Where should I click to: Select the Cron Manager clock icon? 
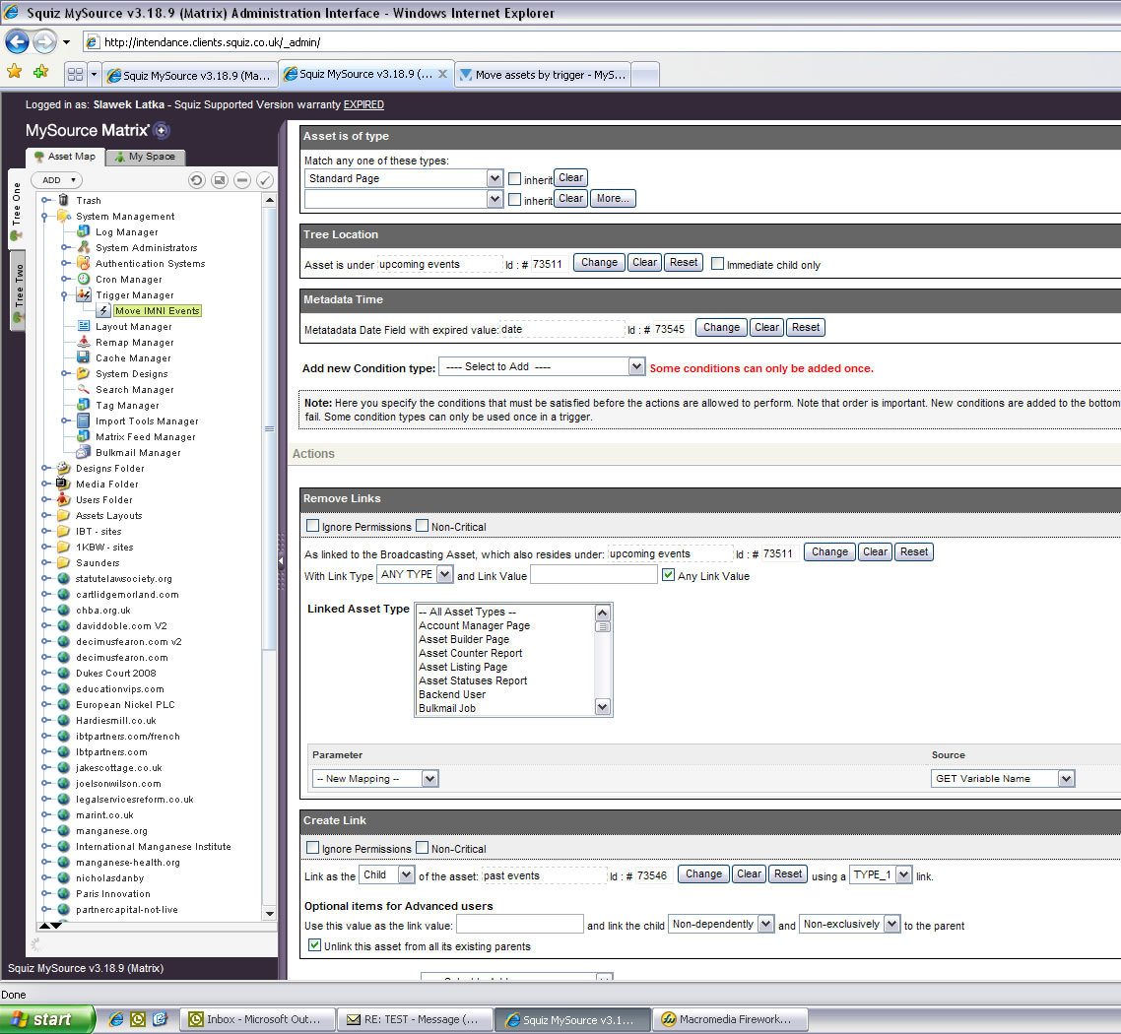click(84, 279)
